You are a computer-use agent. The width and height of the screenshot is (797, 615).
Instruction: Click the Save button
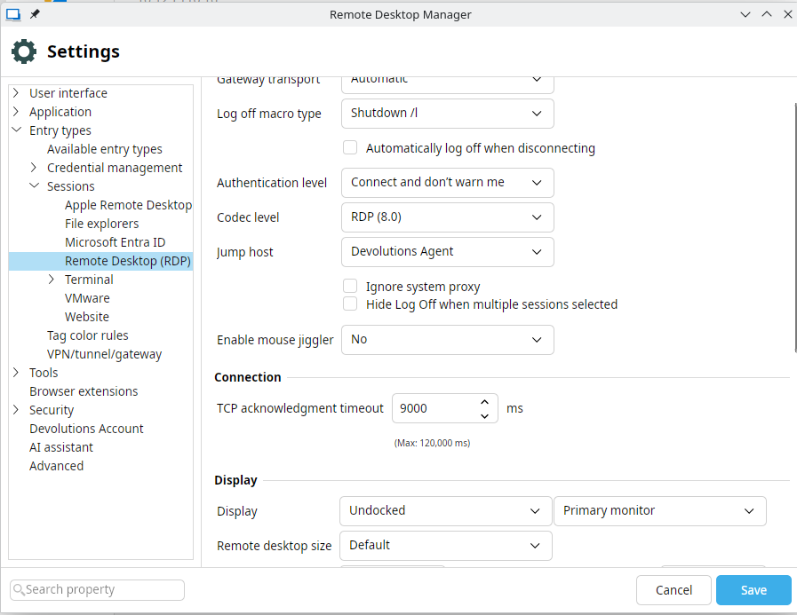(x=753, y=590)
